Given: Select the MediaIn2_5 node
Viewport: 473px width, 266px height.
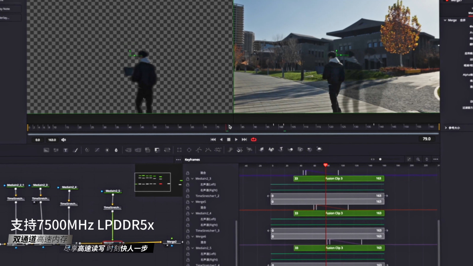Looking at the screenshot, I should [113, 191].
